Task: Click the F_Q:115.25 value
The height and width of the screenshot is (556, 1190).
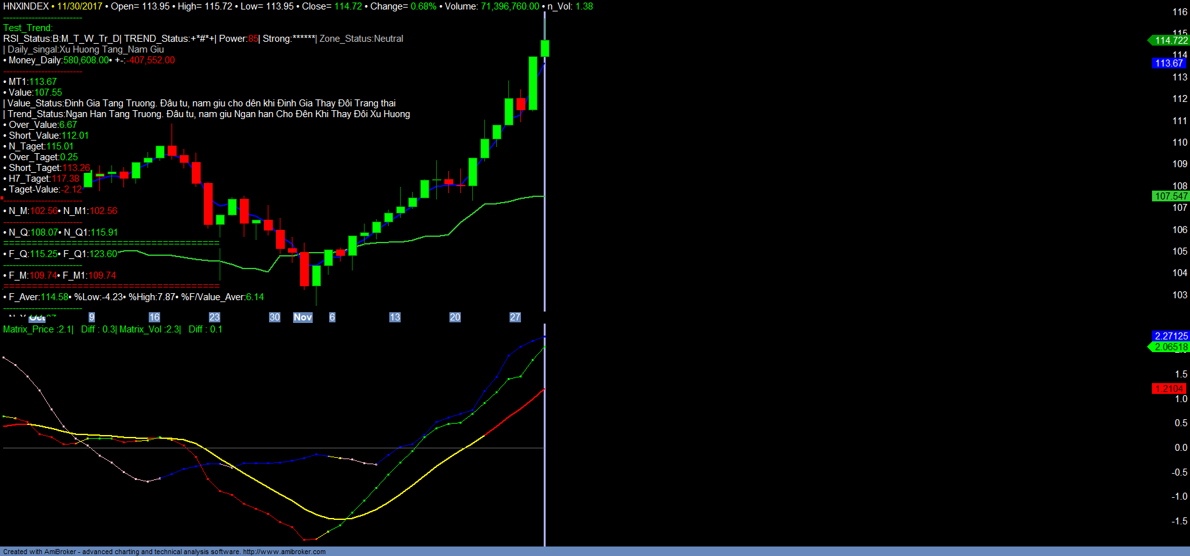Action: [33, 254]
